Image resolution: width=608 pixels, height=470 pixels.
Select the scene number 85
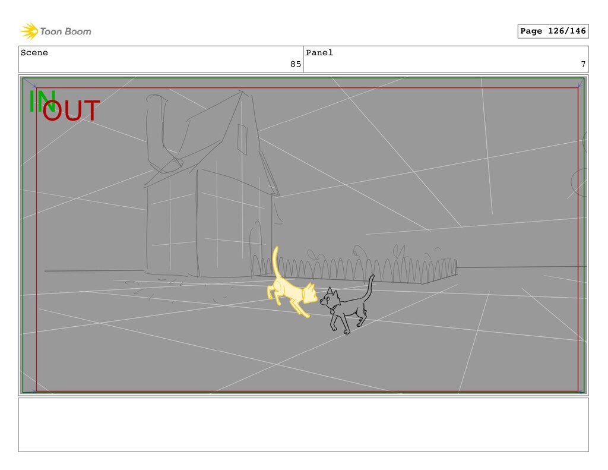296,64
